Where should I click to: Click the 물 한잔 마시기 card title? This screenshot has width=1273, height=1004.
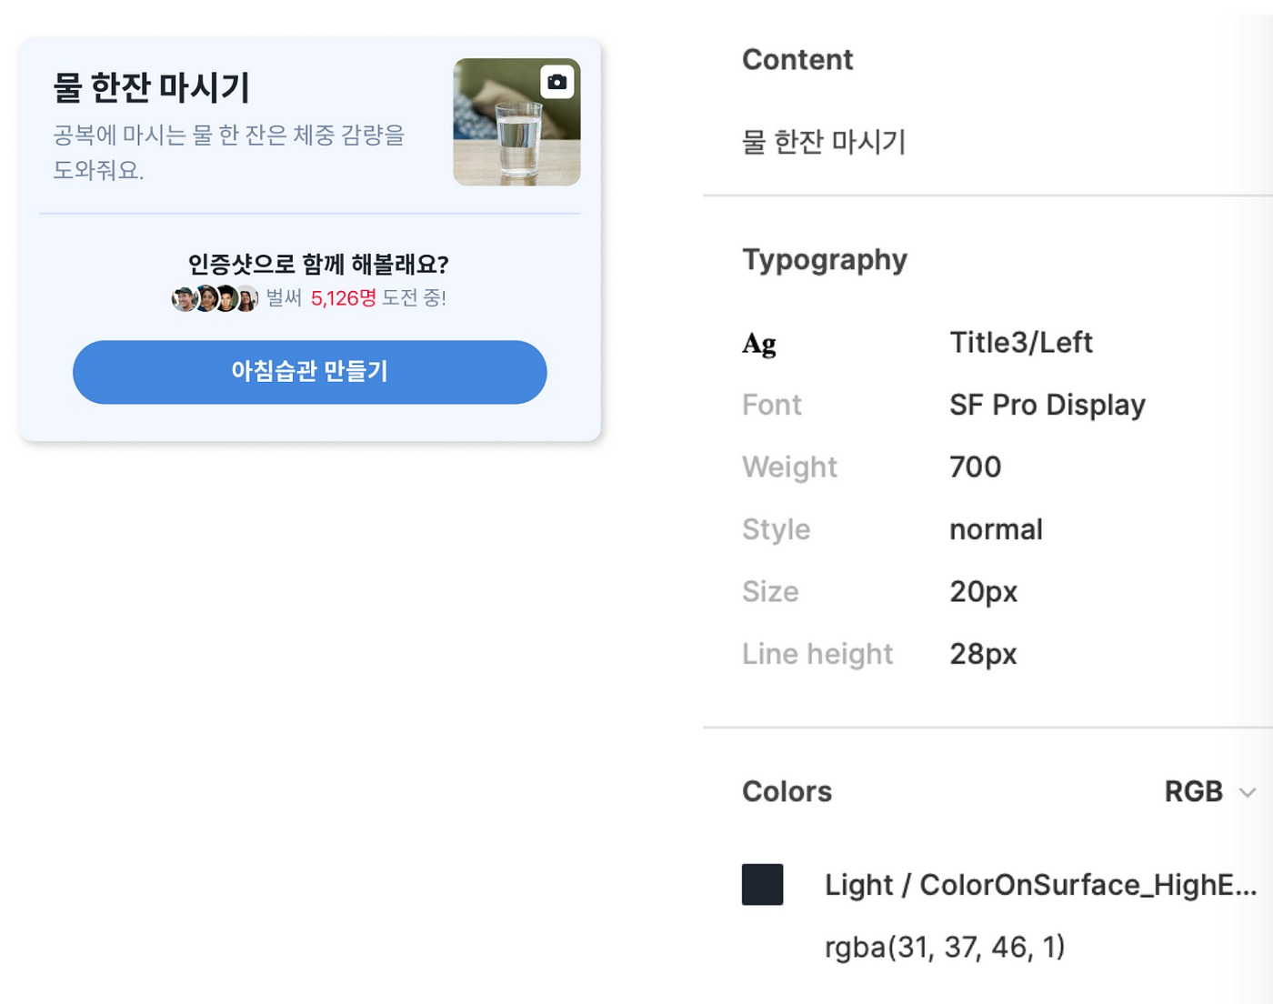(151, 87)
